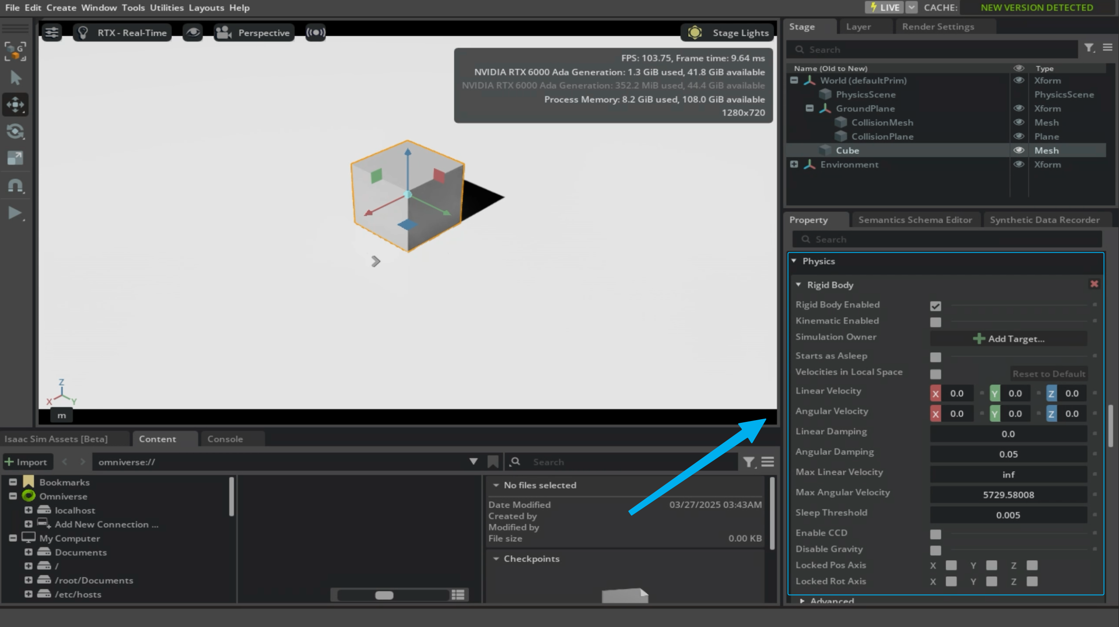
Task: Lock rotation Z axis checkbox
Action: click(x=1032, y=581)
